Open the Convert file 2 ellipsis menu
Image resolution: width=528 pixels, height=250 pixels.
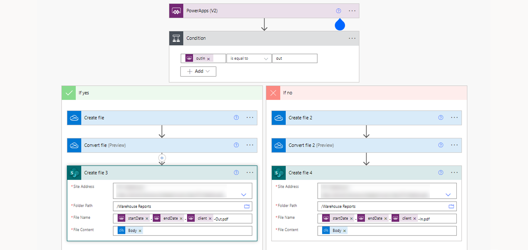(x=454, y=145)
